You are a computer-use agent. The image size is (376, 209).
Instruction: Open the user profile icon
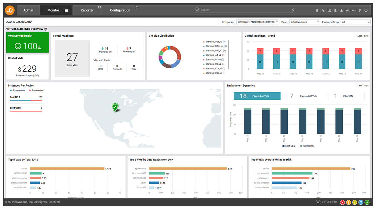(x=317, y=10)
